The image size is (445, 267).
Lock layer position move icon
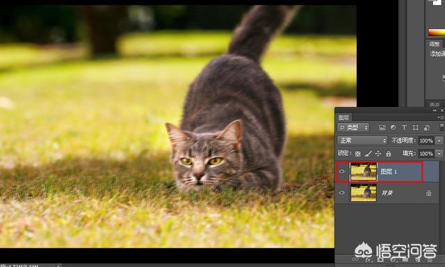(x=378, y=154)
